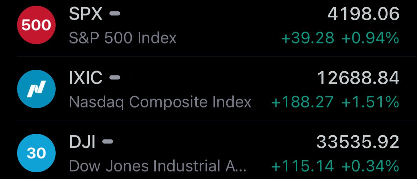
Task: Tap the red S&P 500 icon
Action: click(x=36, y=25)
